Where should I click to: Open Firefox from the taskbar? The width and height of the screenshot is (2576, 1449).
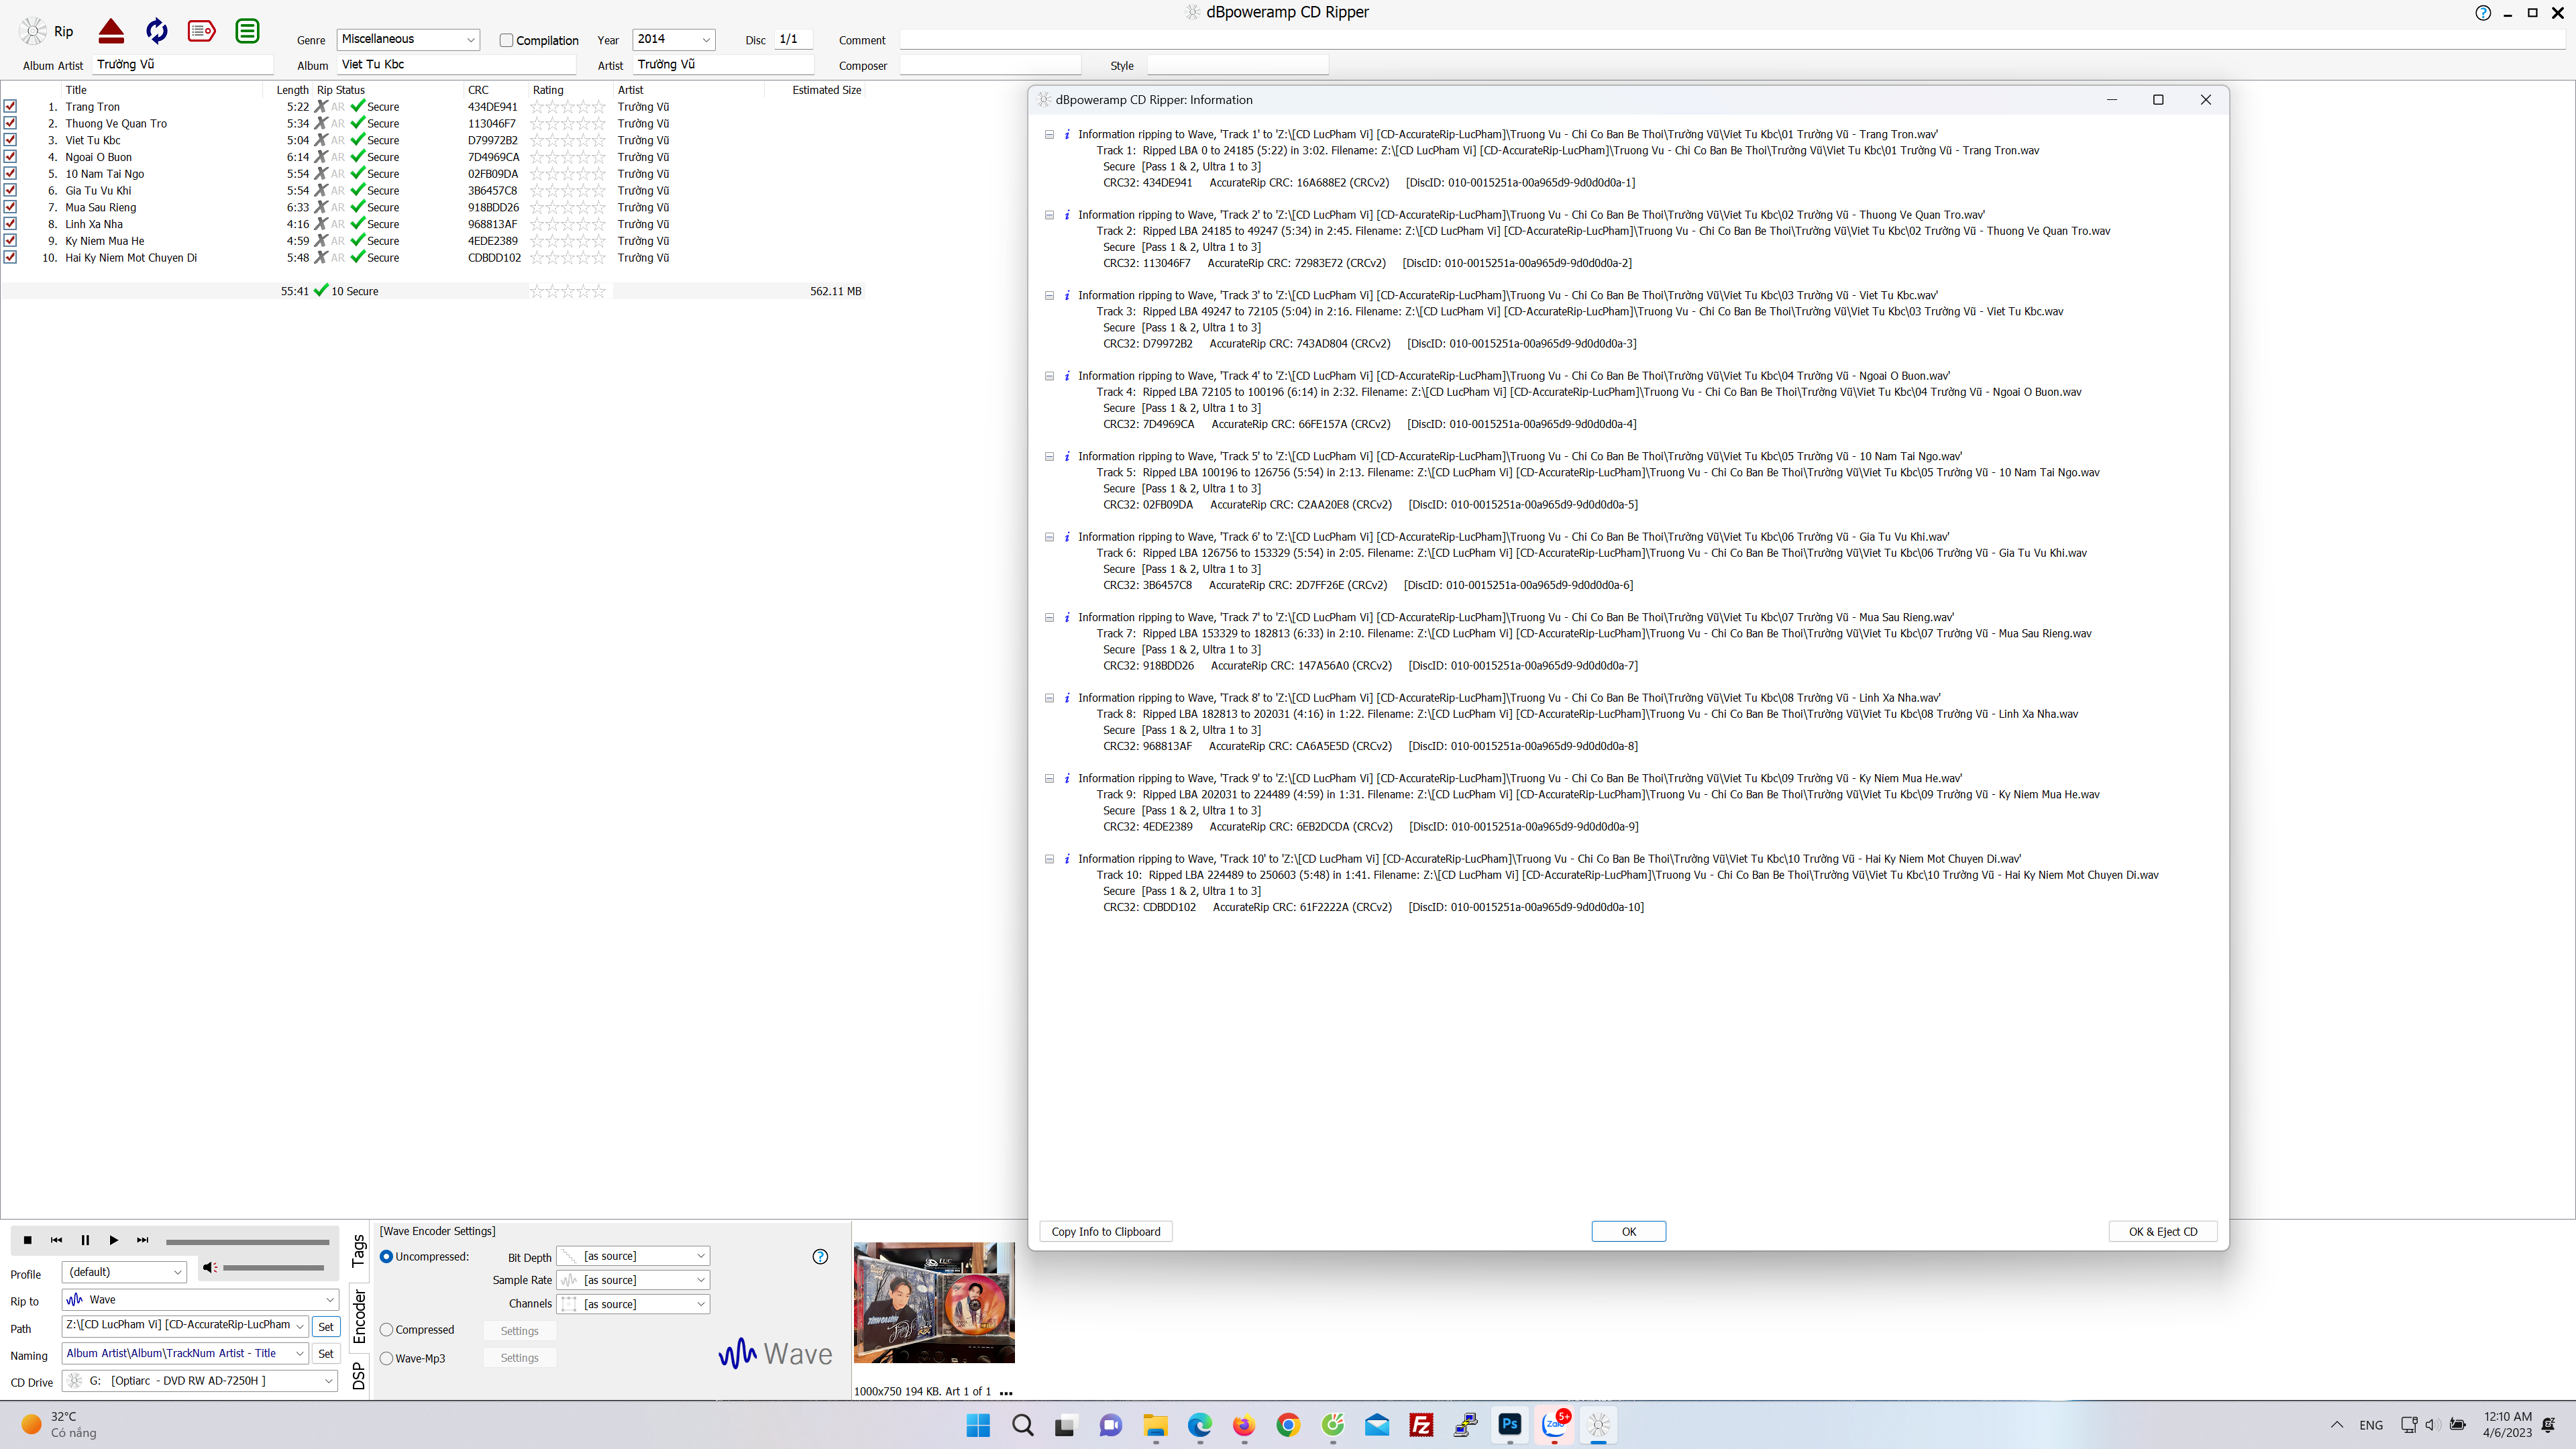pyautogui.click(x=1244, y=1425)
